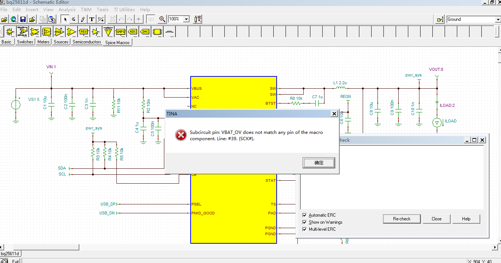Switch to the Semiconductors tab
This screenshot has width=501, height=263.
point(87,42)
